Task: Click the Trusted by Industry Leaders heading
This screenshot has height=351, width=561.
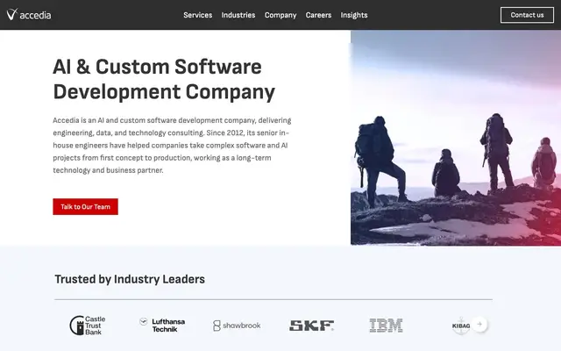Action: point(130,279)
